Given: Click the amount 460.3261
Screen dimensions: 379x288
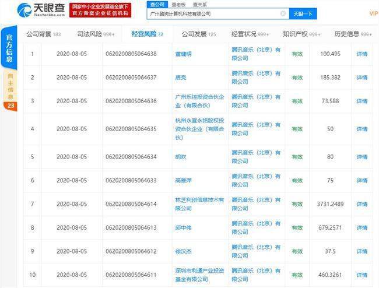Looking at the screenshot, I should click(330, 275).
